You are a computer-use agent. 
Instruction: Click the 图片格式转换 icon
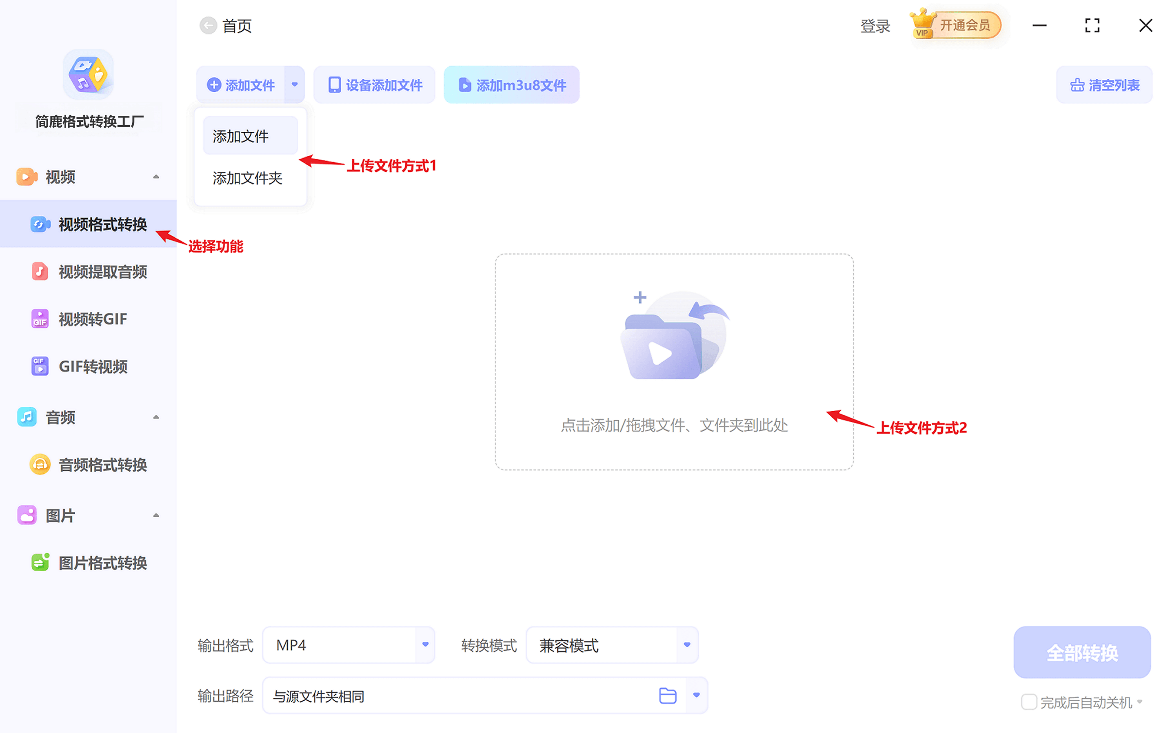[40, 562]
